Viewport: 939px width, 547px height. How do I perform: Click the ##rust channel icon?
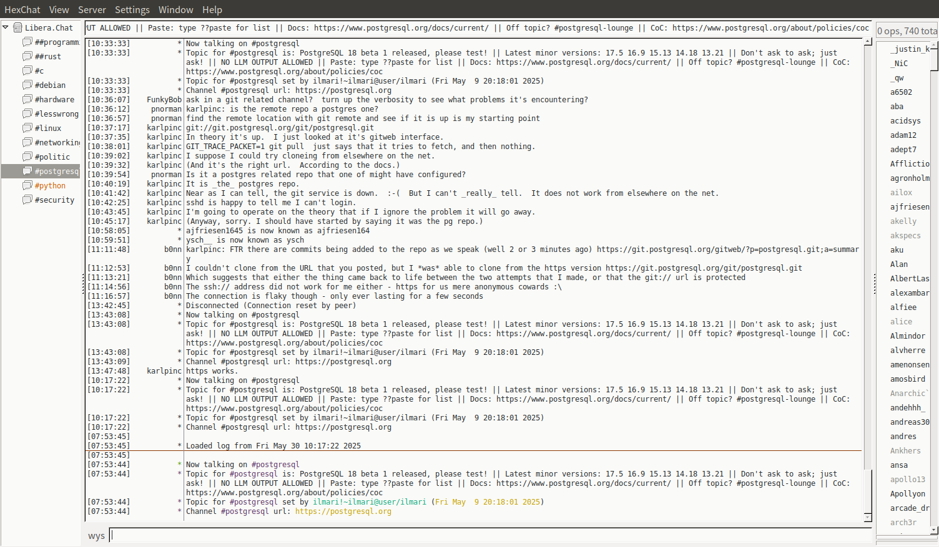point(27,56)
